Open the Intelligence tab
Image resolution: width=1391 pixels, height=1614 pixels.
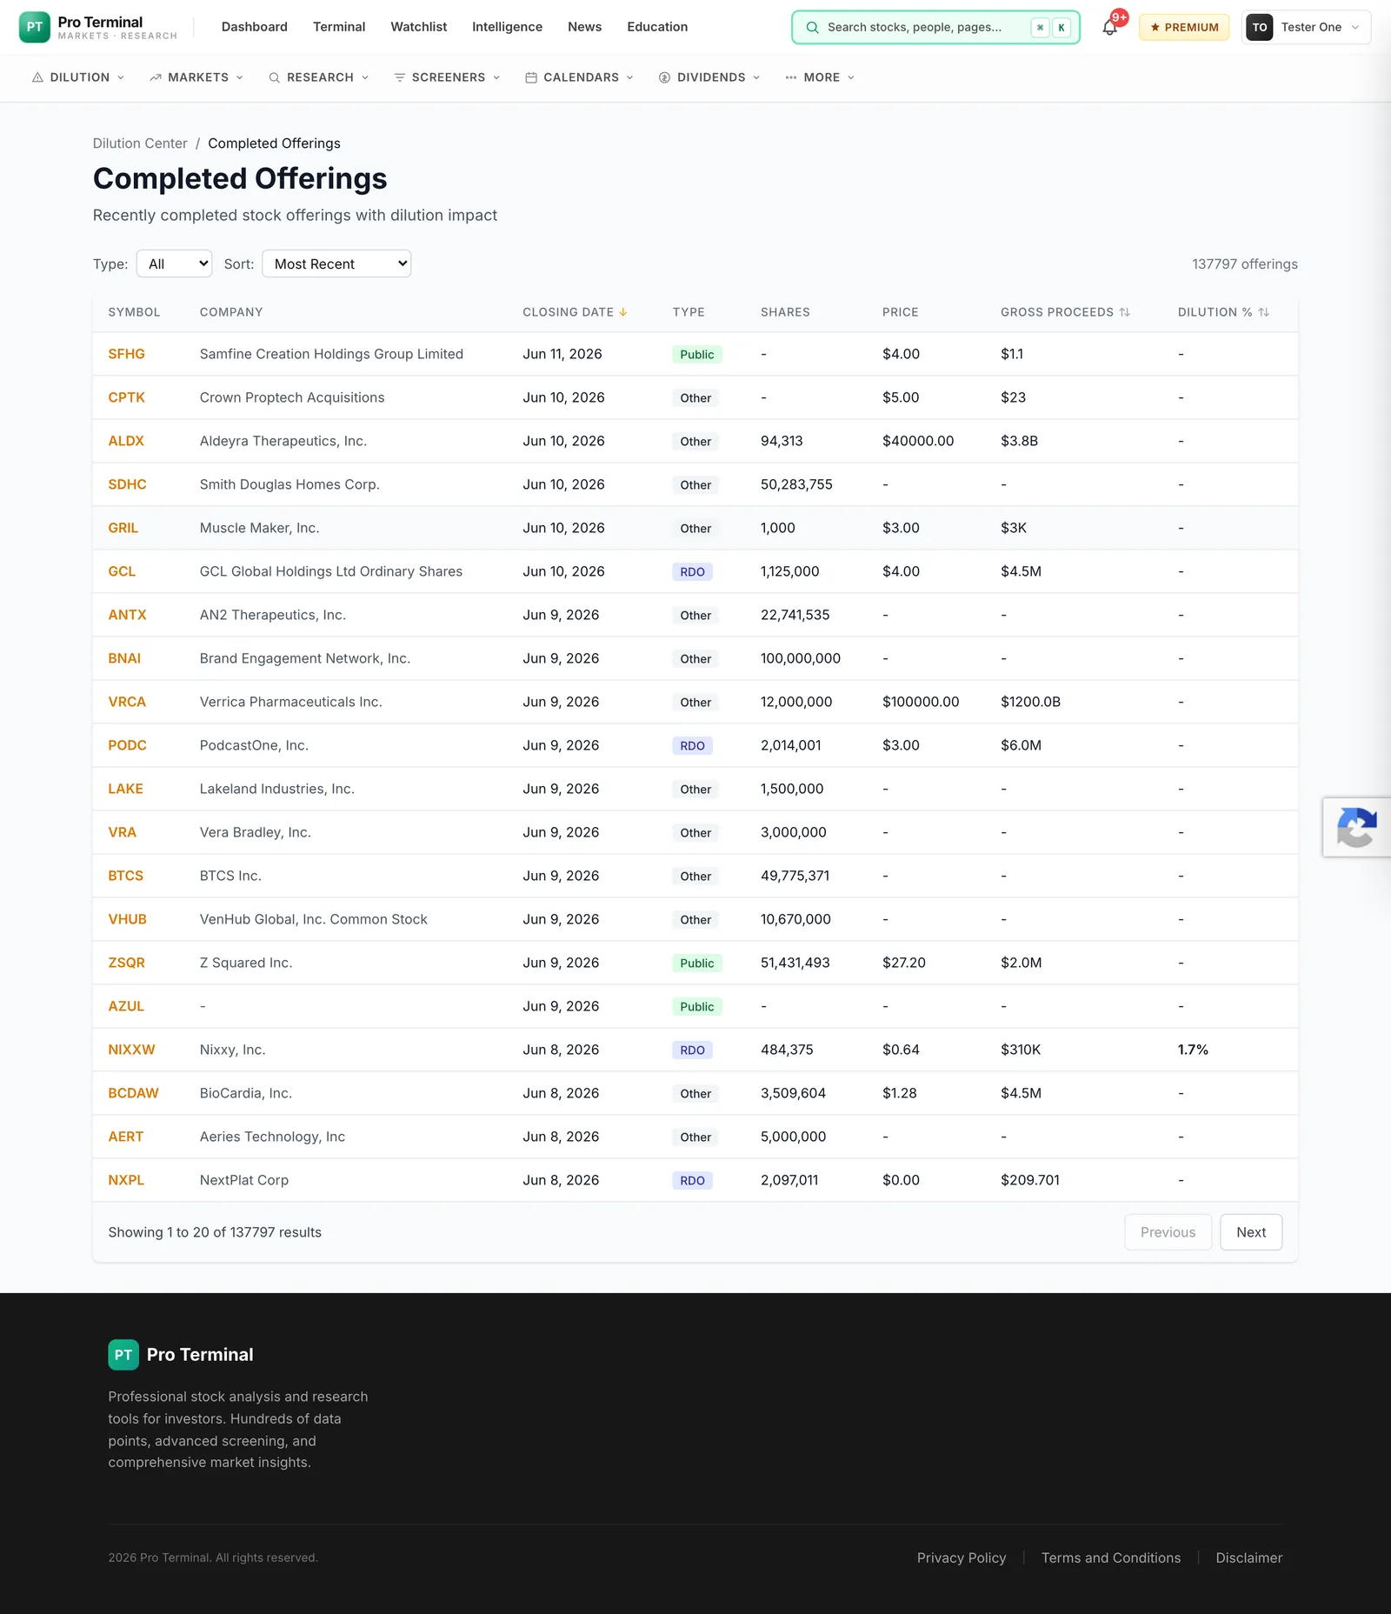pyautogui.click(x=508, y=27)
